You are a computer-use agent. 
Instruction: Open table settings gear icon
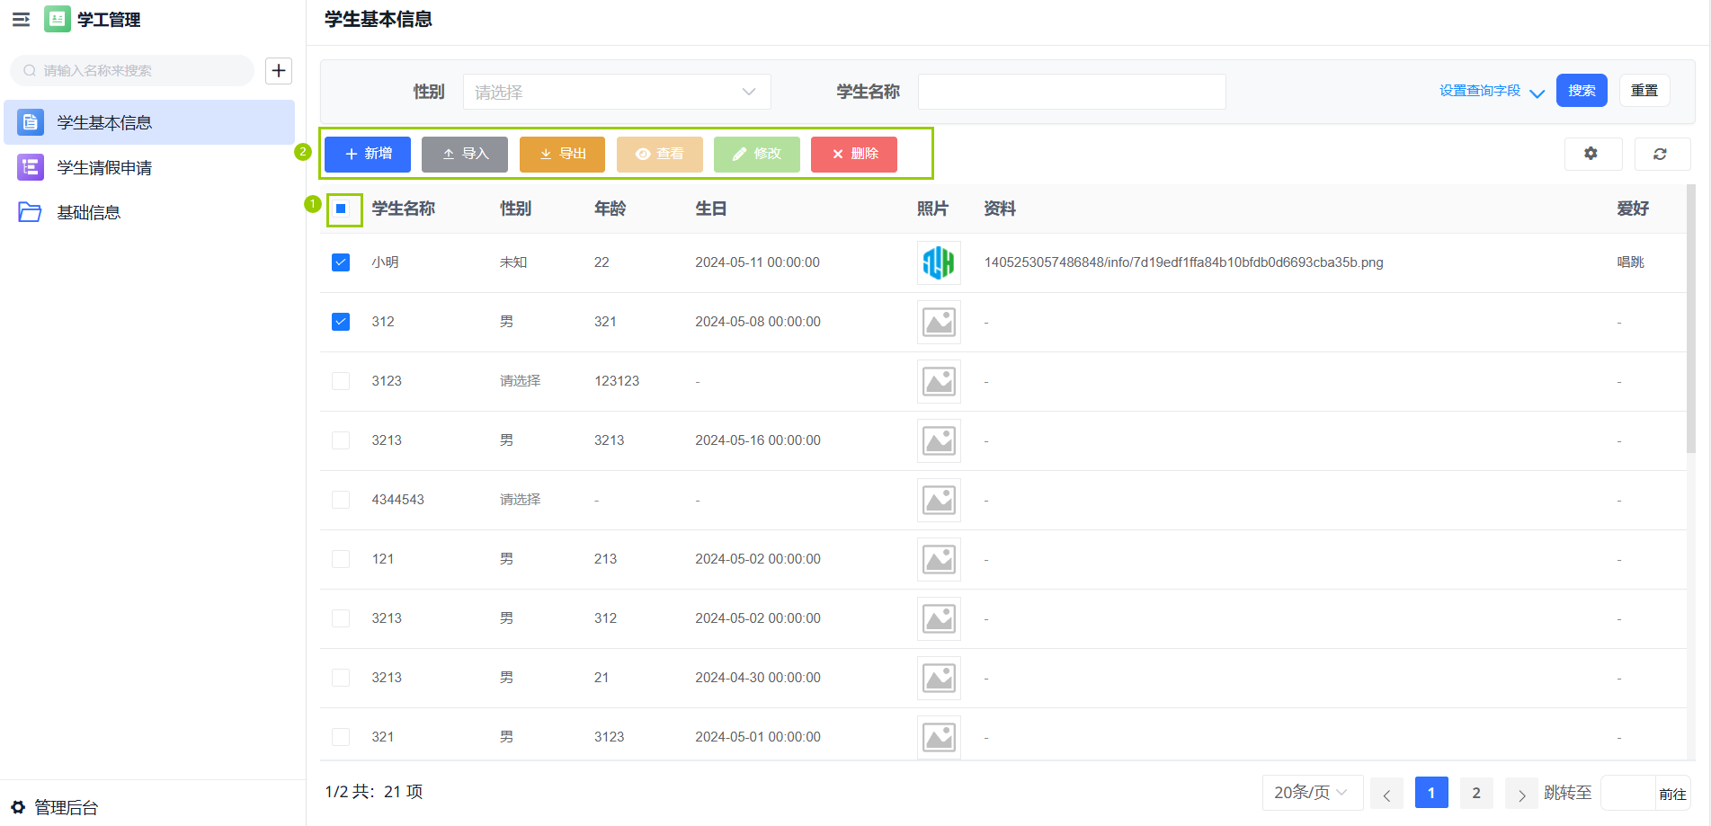(1591, 154)
